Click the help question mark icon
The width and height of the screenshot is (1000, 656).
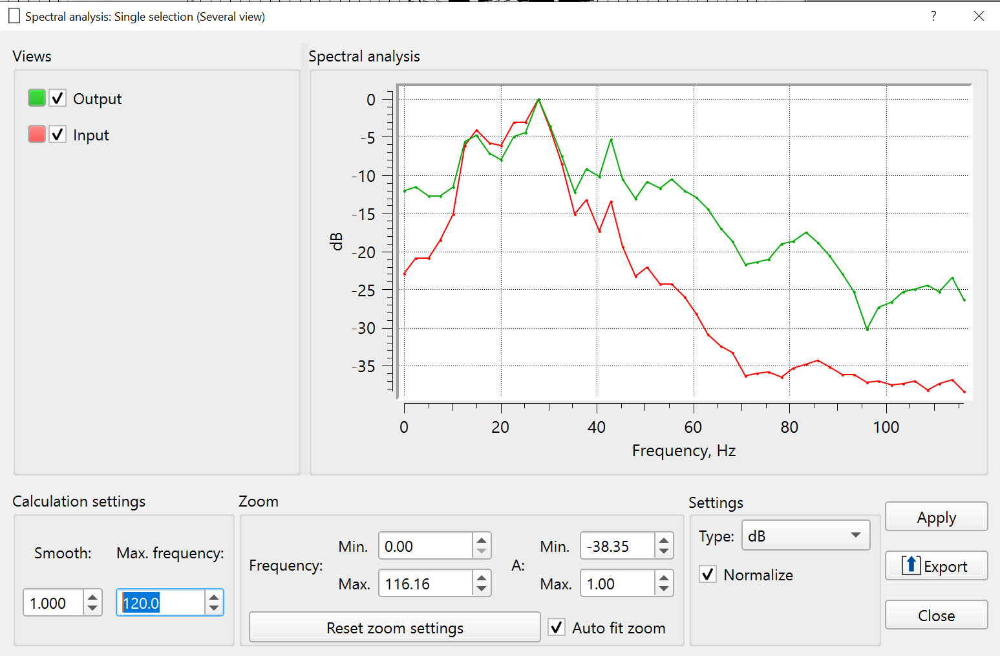tap(933, 16)
